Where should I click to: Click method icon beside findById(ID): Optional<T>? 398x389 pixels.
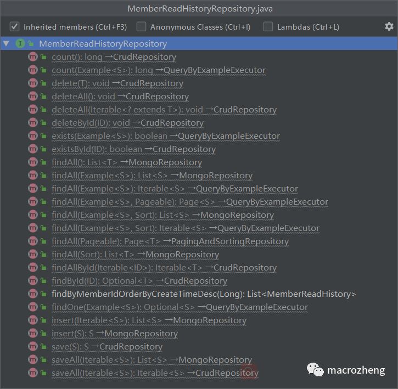(33, 281)
